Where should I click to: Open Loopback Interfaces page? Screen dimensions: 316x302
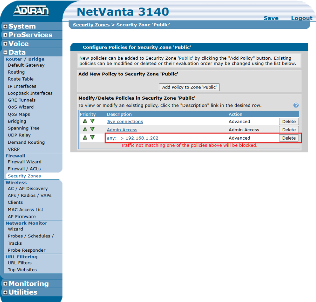(x=30, y=93)
